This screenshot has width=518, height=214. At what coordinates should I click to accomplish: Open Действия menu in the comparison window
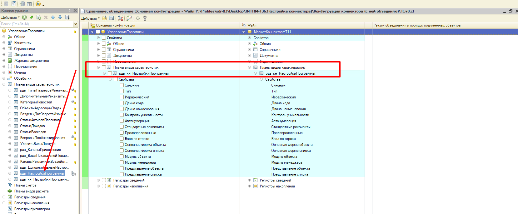(90, 18)
